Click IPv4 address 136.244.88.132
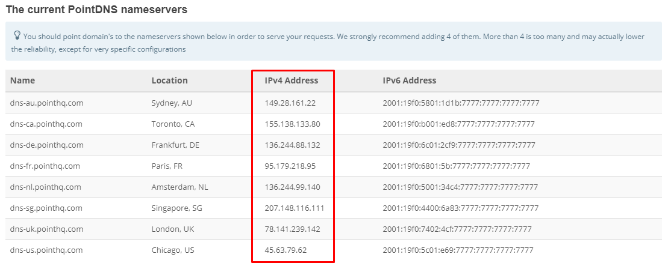This screenshot has height=266, width=671. pos(292,145)
